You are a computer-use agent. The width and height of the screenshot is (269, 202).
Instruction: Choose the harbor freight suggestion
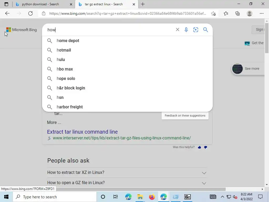pos(127,107)
